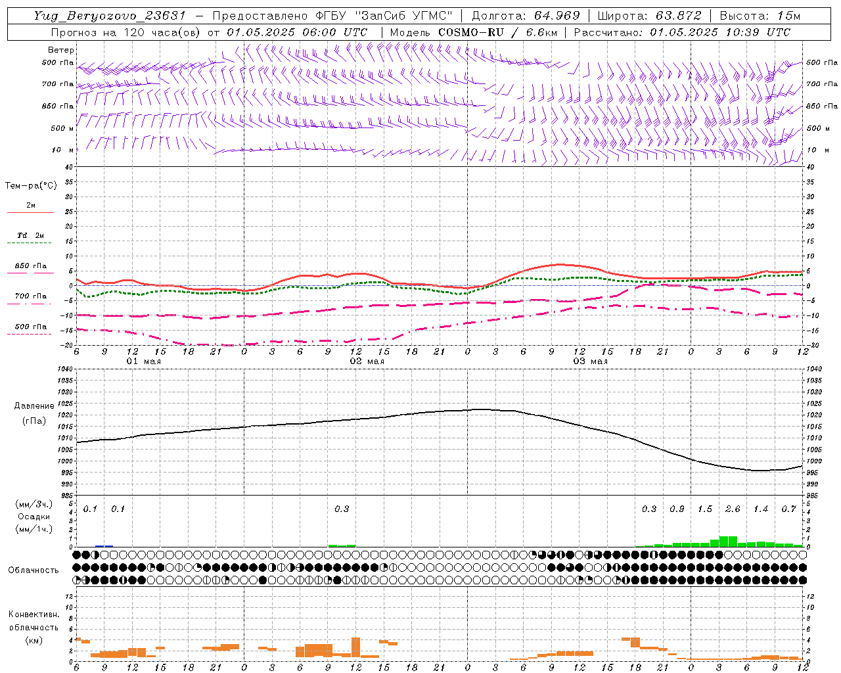The image size is (841, 673).
Task: Click the provider text ФГБУ "ЗапСиб УГМС"
Action: click(385, 16)
